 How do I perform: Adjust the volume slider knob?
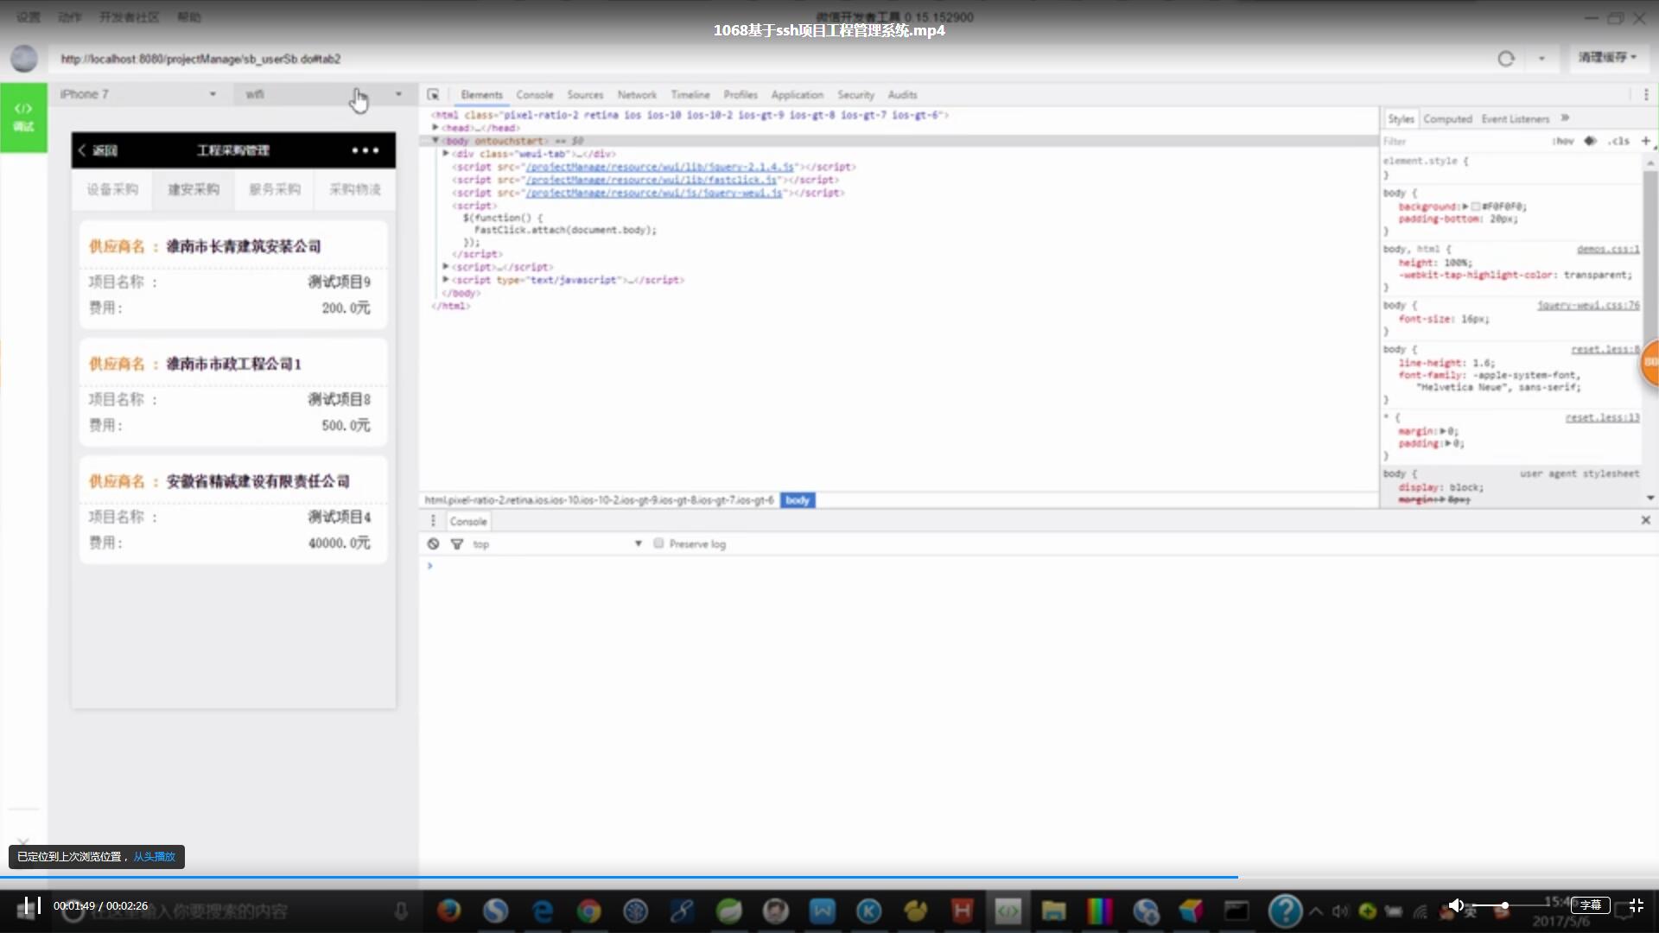(x=1504, y=905)
